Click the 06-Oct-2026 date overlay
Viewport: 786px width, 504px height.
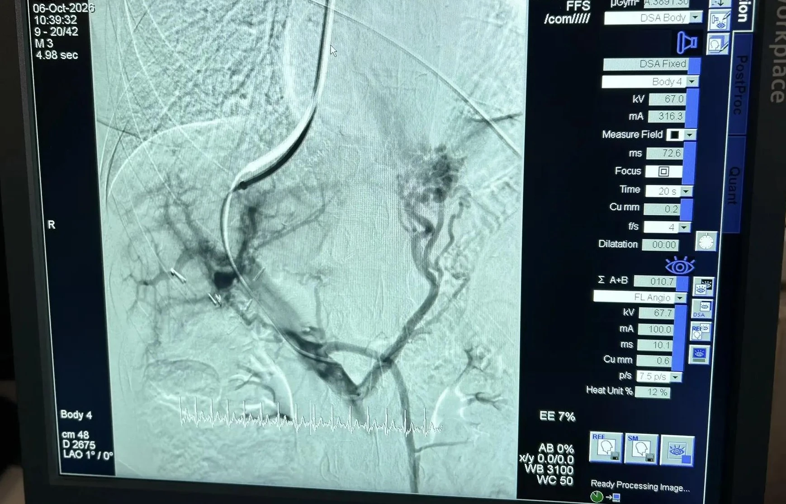[64, 8]
